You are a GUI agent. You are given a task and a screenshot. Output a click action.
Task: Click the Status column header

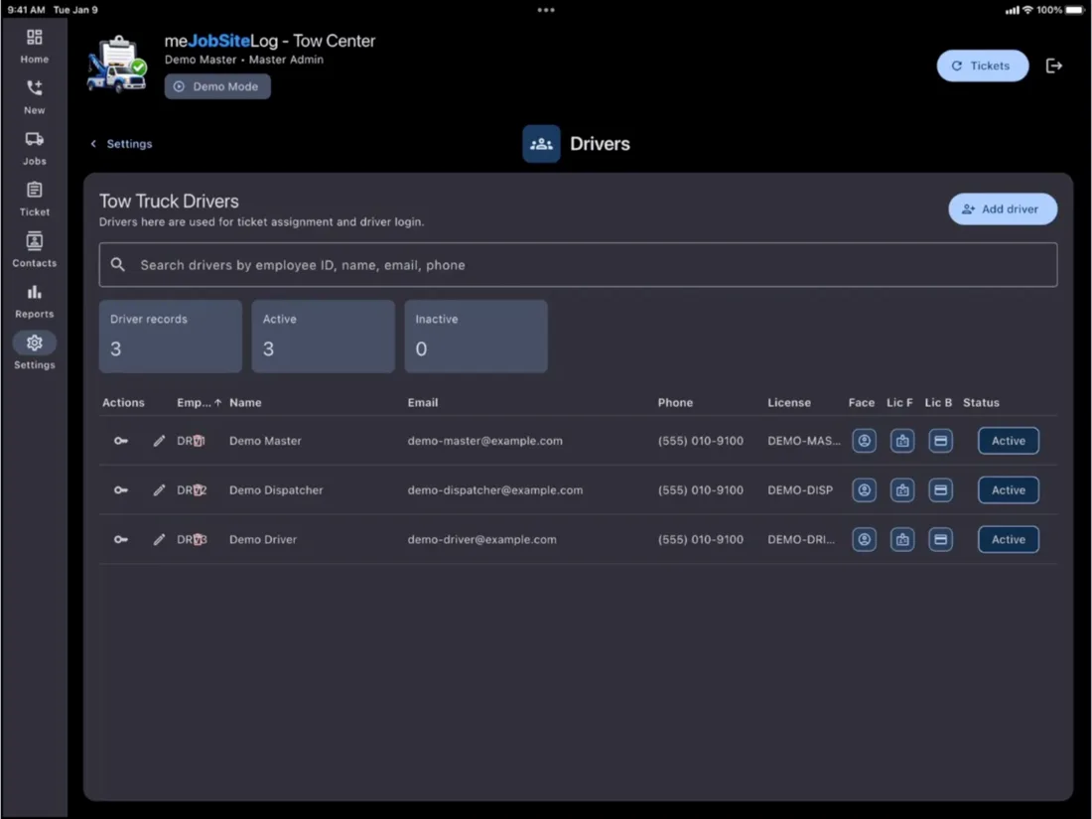coord(981,402)
